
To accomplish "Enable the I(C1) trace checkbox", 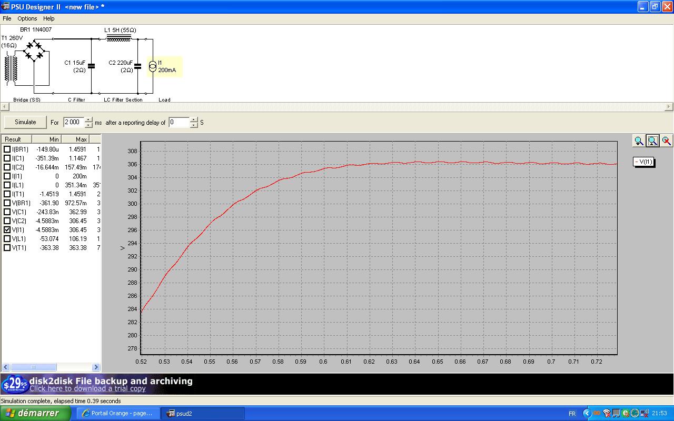I will coord(7,158).
